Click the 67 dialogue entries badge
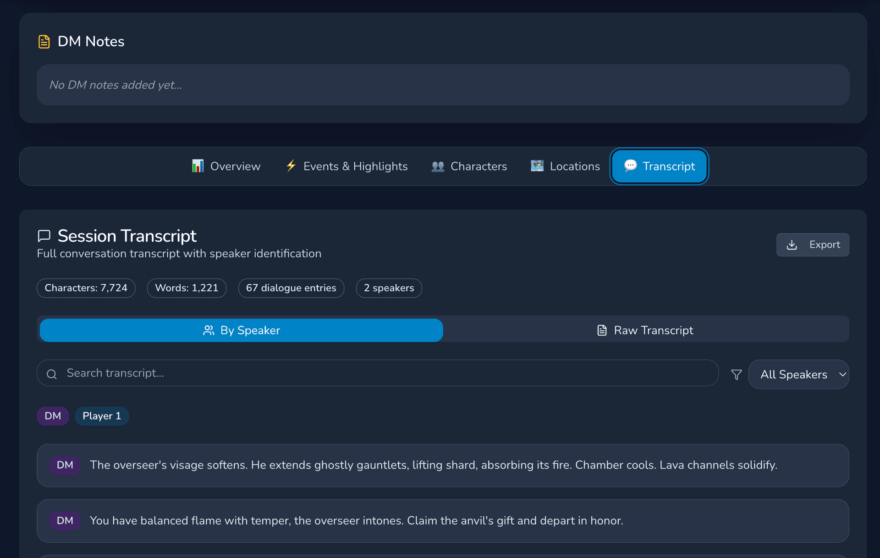 [291, 288]
